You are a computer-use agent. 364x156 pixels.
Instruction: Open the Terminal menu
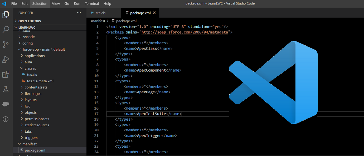coord(92,4)
